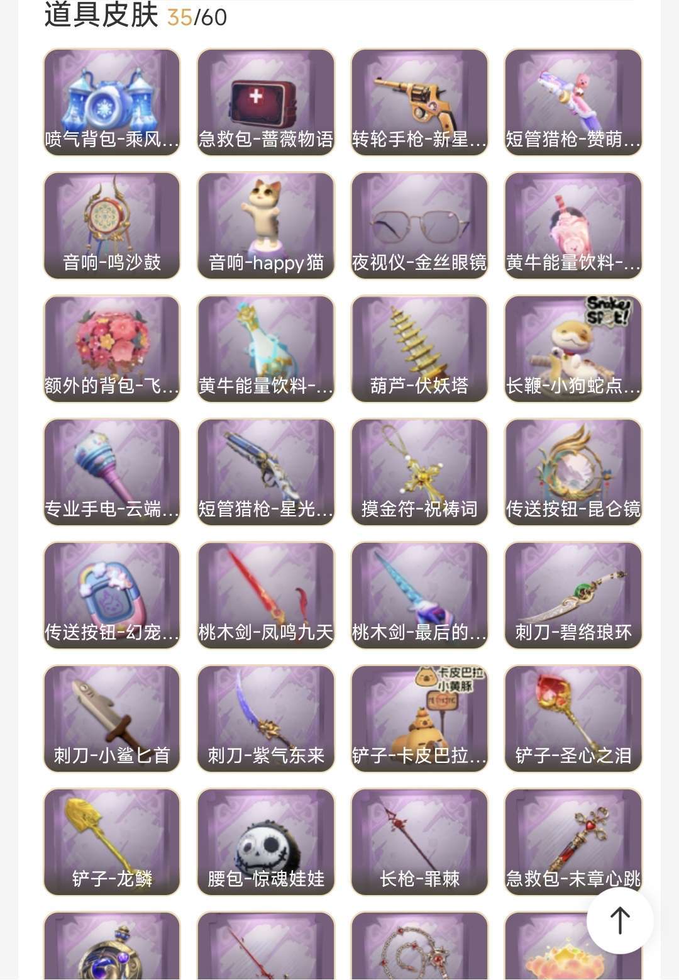Image resolution: width=679 pixels, height=980 pixels.
Task: Select the 专业手电-云端 flashlight skin
Action: click(x=112, y=472)
